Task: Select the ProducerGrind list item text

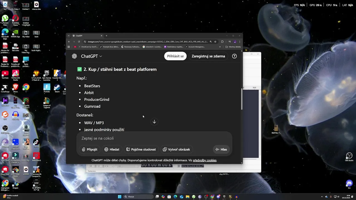Action: click(x=97, y=99)
